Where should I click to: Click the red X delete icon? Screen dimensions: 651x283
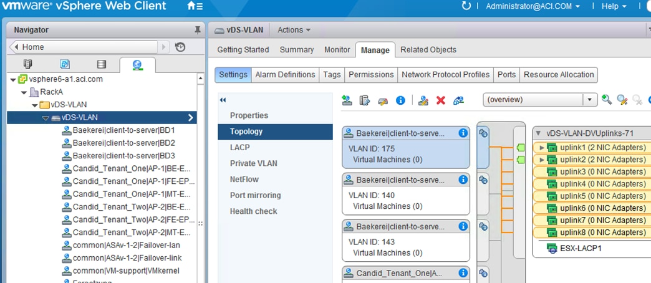pyautogui.click(x=441, y=100)
